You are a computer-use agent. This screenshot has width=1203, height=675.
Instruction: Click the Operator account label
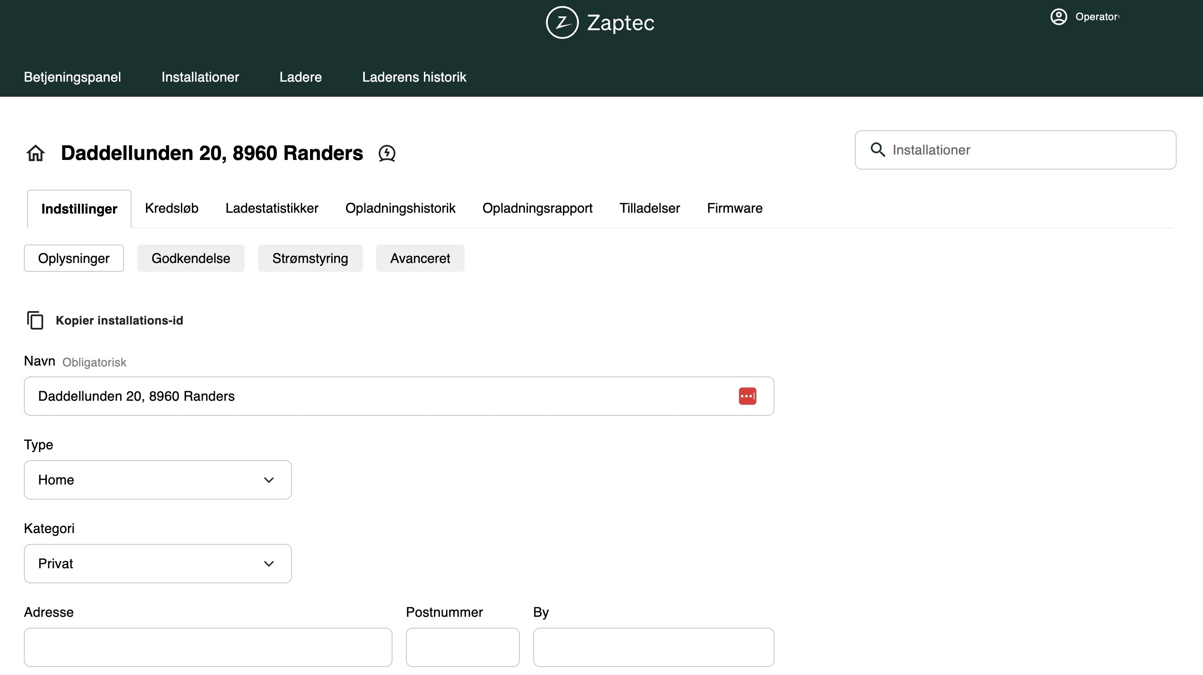1097,17
